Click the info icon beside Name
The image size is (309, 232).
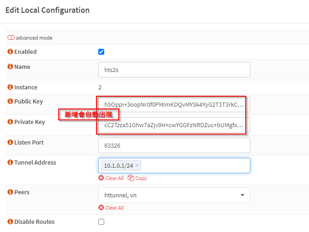click(x=10, y=67)
